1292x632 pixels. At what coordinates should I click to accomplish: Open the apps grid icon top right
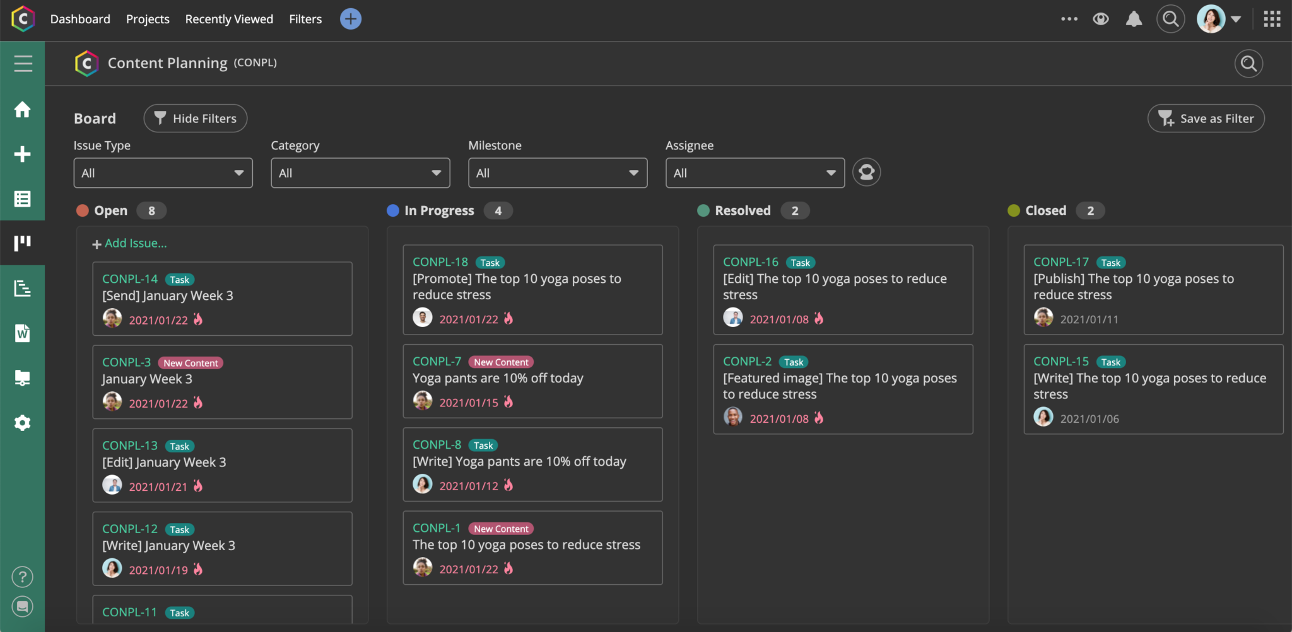pos(1272,18)
